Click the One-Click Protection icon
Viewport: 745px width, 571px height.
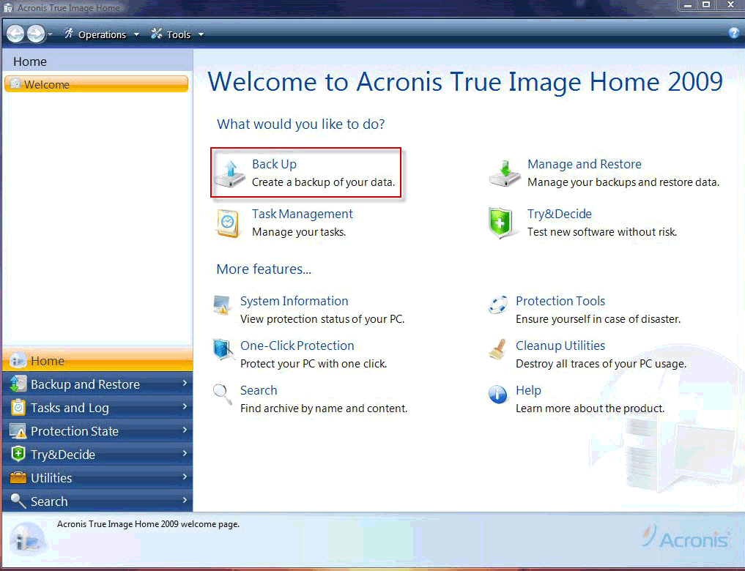pos(223,350)
